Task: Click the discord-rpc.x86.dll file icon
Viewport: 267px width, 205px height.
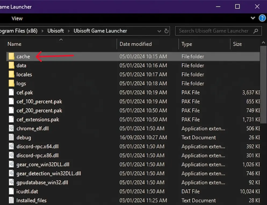Action: point(11,156)
